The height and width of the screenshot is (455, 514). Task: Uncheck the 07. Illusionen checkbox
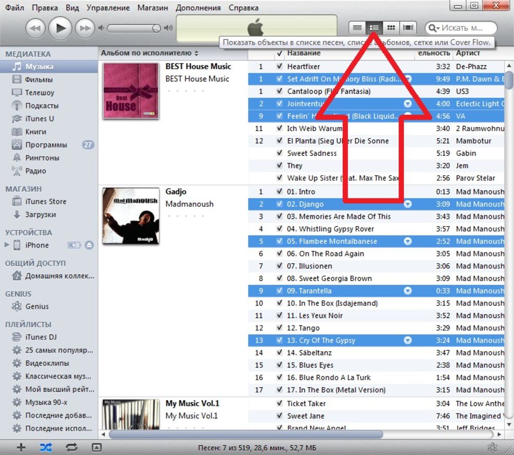[279, 266]
